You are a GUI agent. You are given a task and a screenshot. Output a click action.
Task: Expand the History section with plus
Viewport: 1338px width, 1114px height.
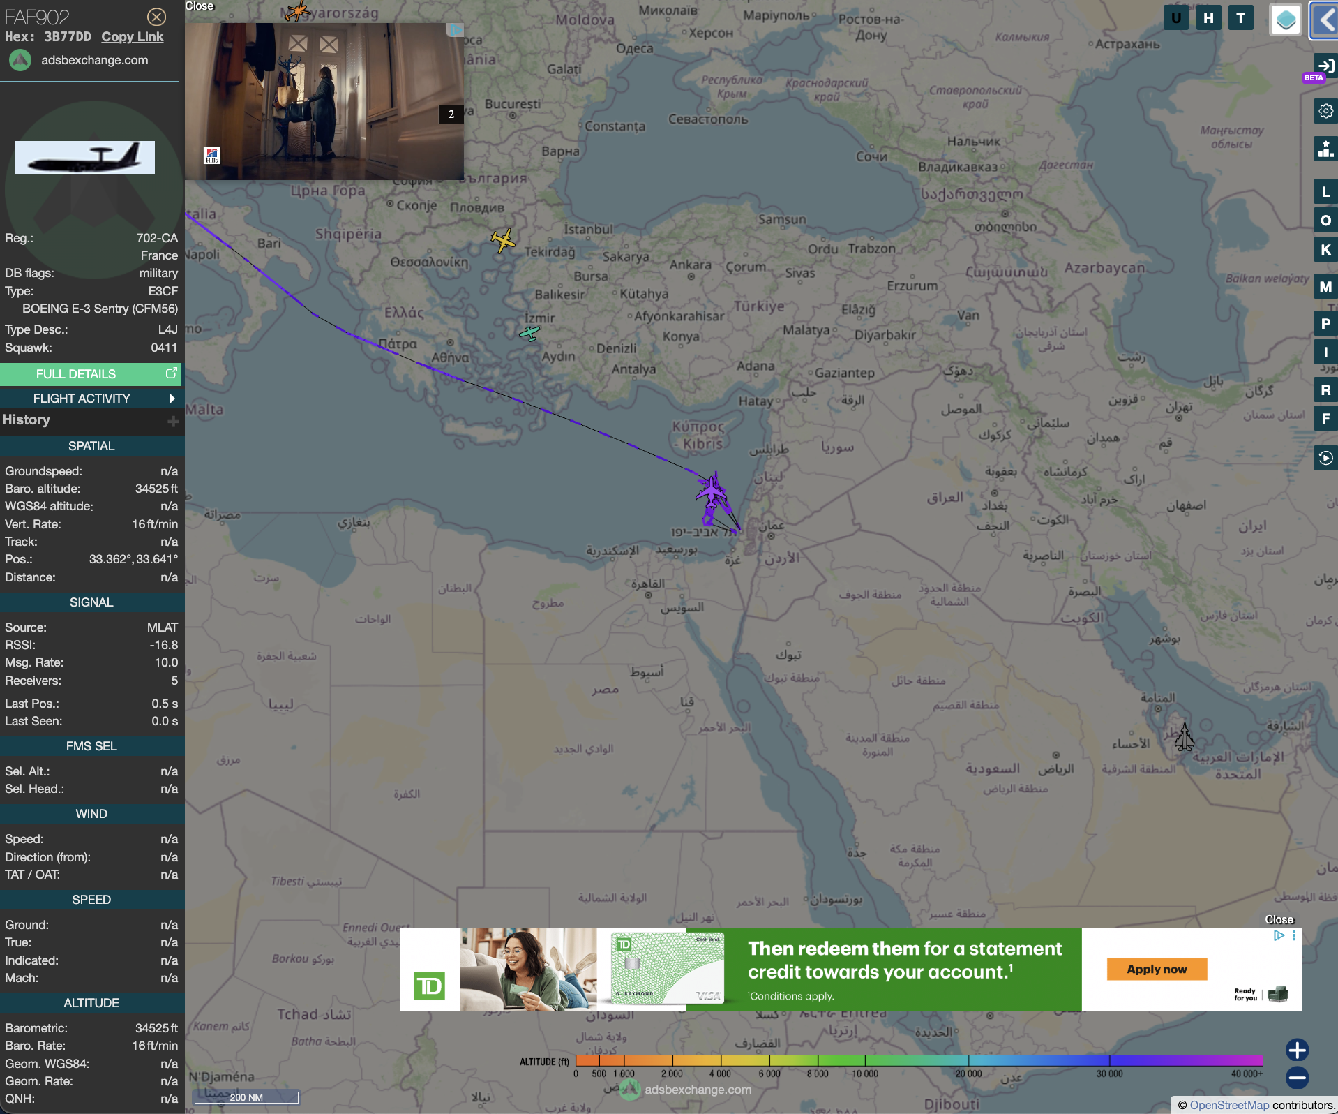(x=173, y=421)
